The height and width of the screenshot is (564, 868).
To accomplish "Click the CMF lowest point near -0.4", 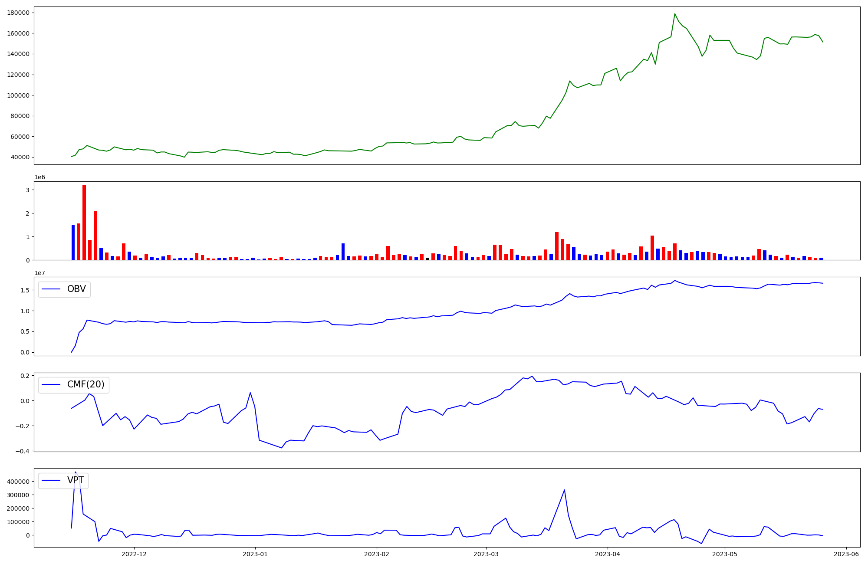I will pyautogui.click(x=281, y=448).
